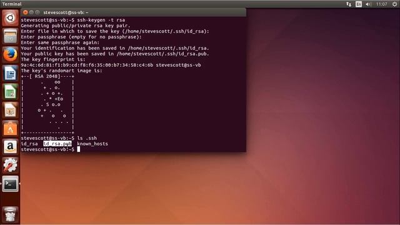Click the 'ls .ssh' command text
This screenshot has width=400, height=225.
87,138
